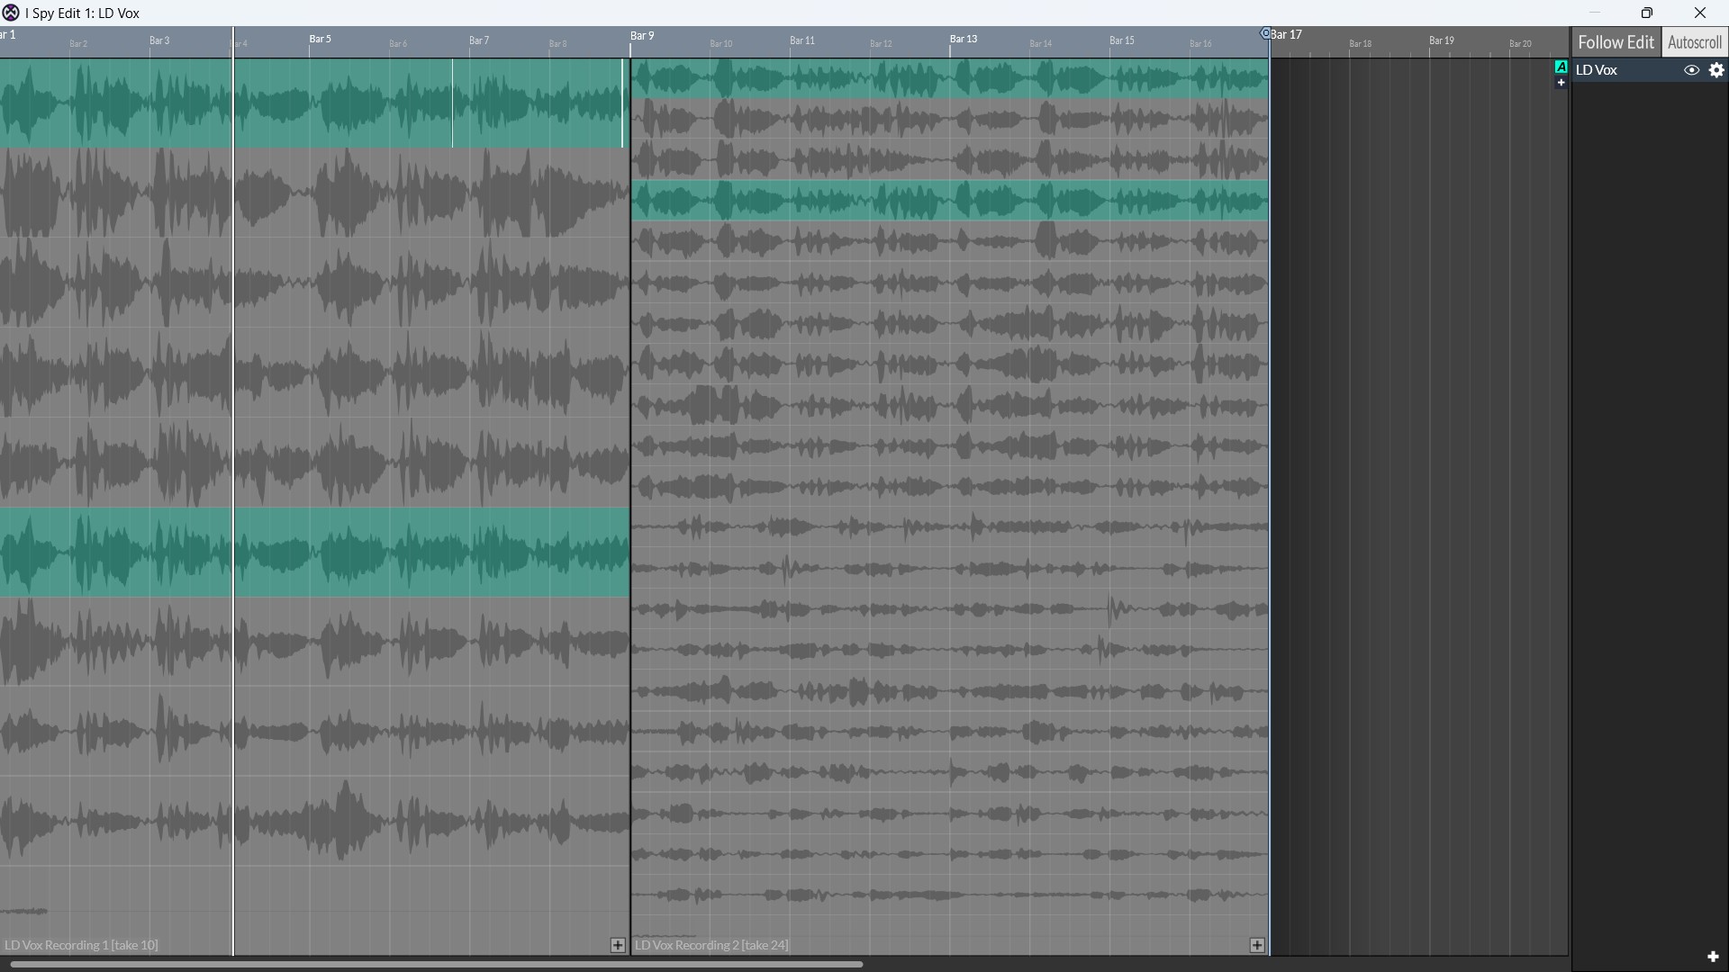1729x972 pixels.
Task: Select the LD Vox Recording 2 [take 24] label
Action: point(711,945)
